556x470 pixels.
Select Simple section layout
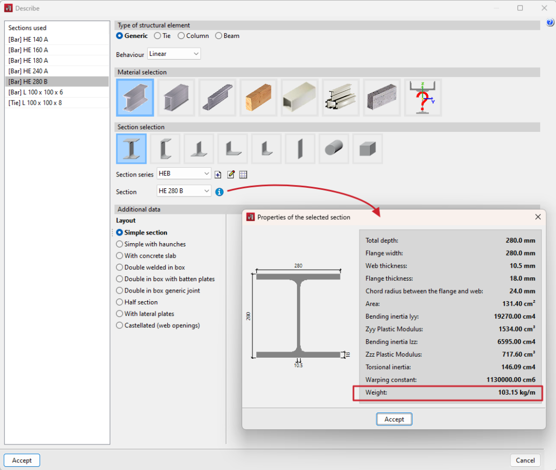click(142, 232)
